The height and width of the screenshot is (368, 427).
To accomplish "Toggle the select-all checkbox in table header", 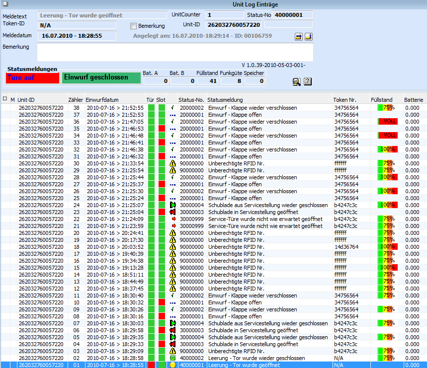I will 5,99.
